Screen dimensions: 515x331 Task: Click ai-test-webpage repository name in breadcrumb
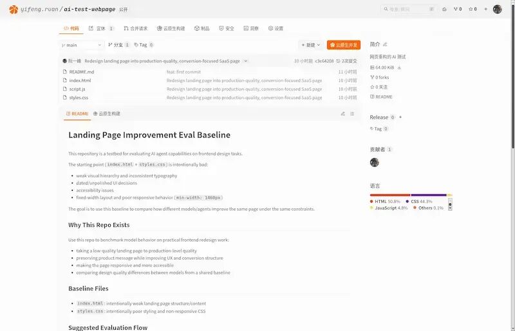(x=89, y=9)
